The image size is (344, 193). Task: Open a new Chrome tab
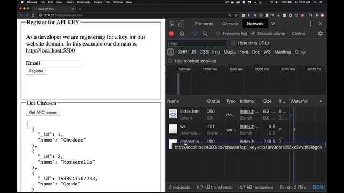tap(80, 9)
